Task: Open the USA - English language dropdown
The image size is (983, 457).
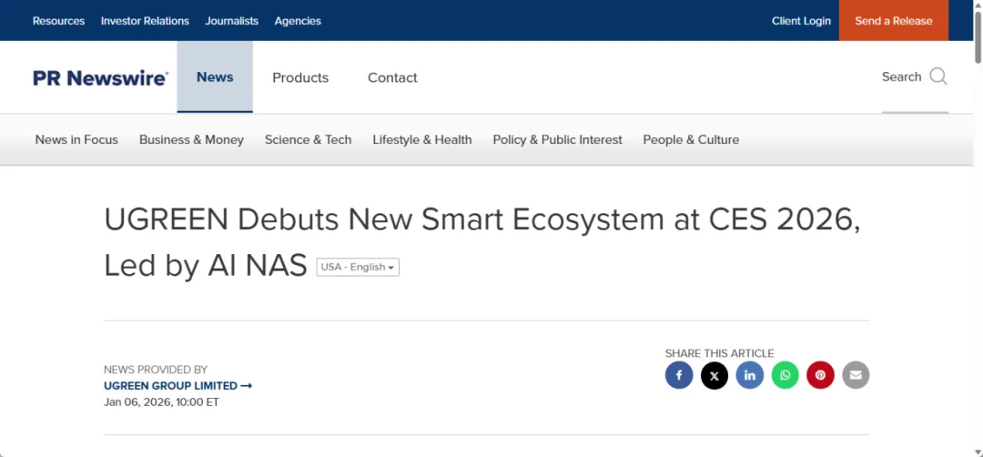Action: pos(358,267)
